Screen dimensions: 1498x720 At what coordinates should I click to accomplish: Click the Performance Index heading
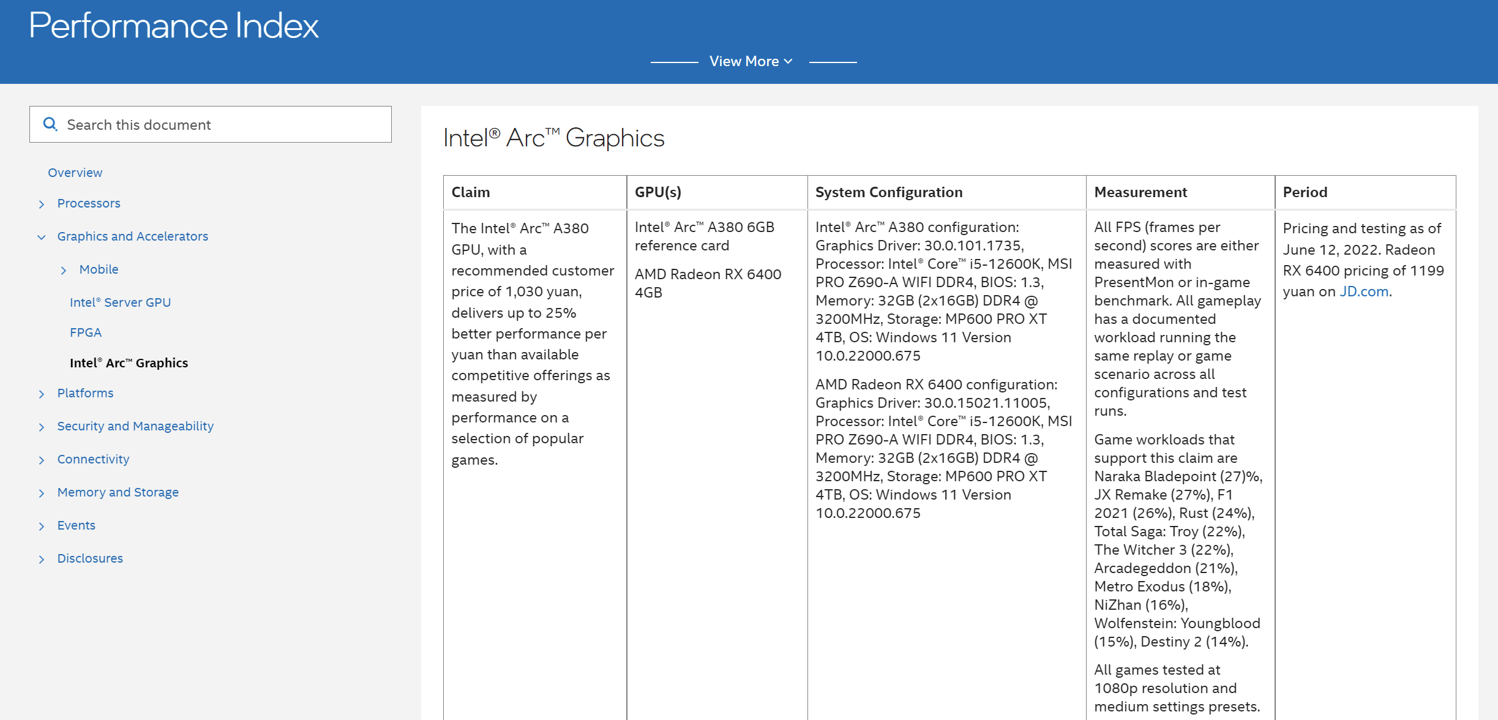click(x=174, y=26)
